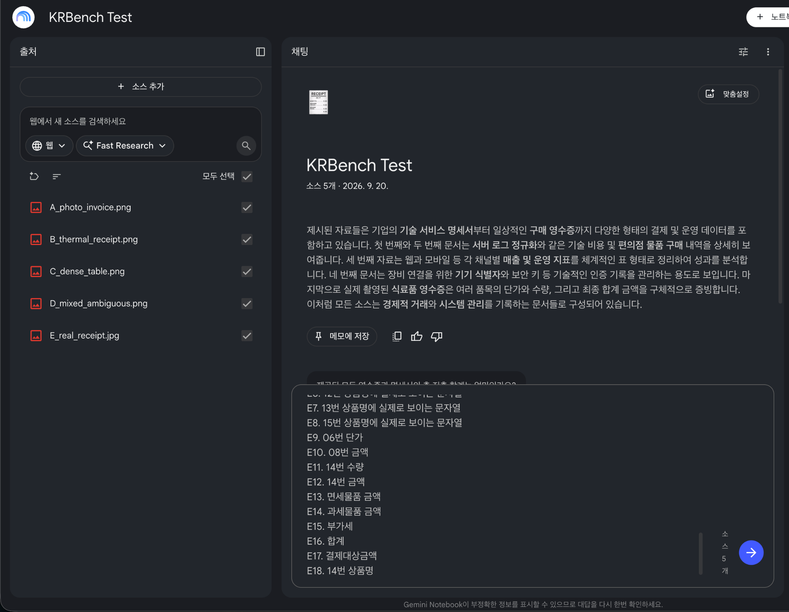Screen dimensions: 789x612
Task: Click image icon of E_real_receipt.jpg
Action: pyautogui.click(x=36, y=335)
